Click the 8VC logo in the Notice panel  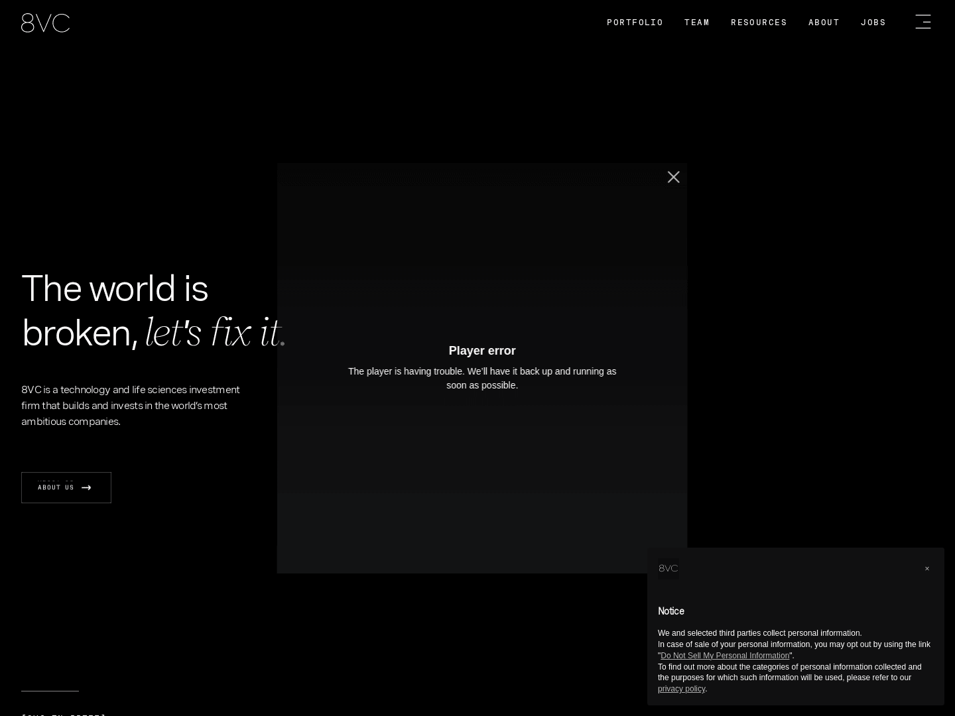click(x=668, y=569)
